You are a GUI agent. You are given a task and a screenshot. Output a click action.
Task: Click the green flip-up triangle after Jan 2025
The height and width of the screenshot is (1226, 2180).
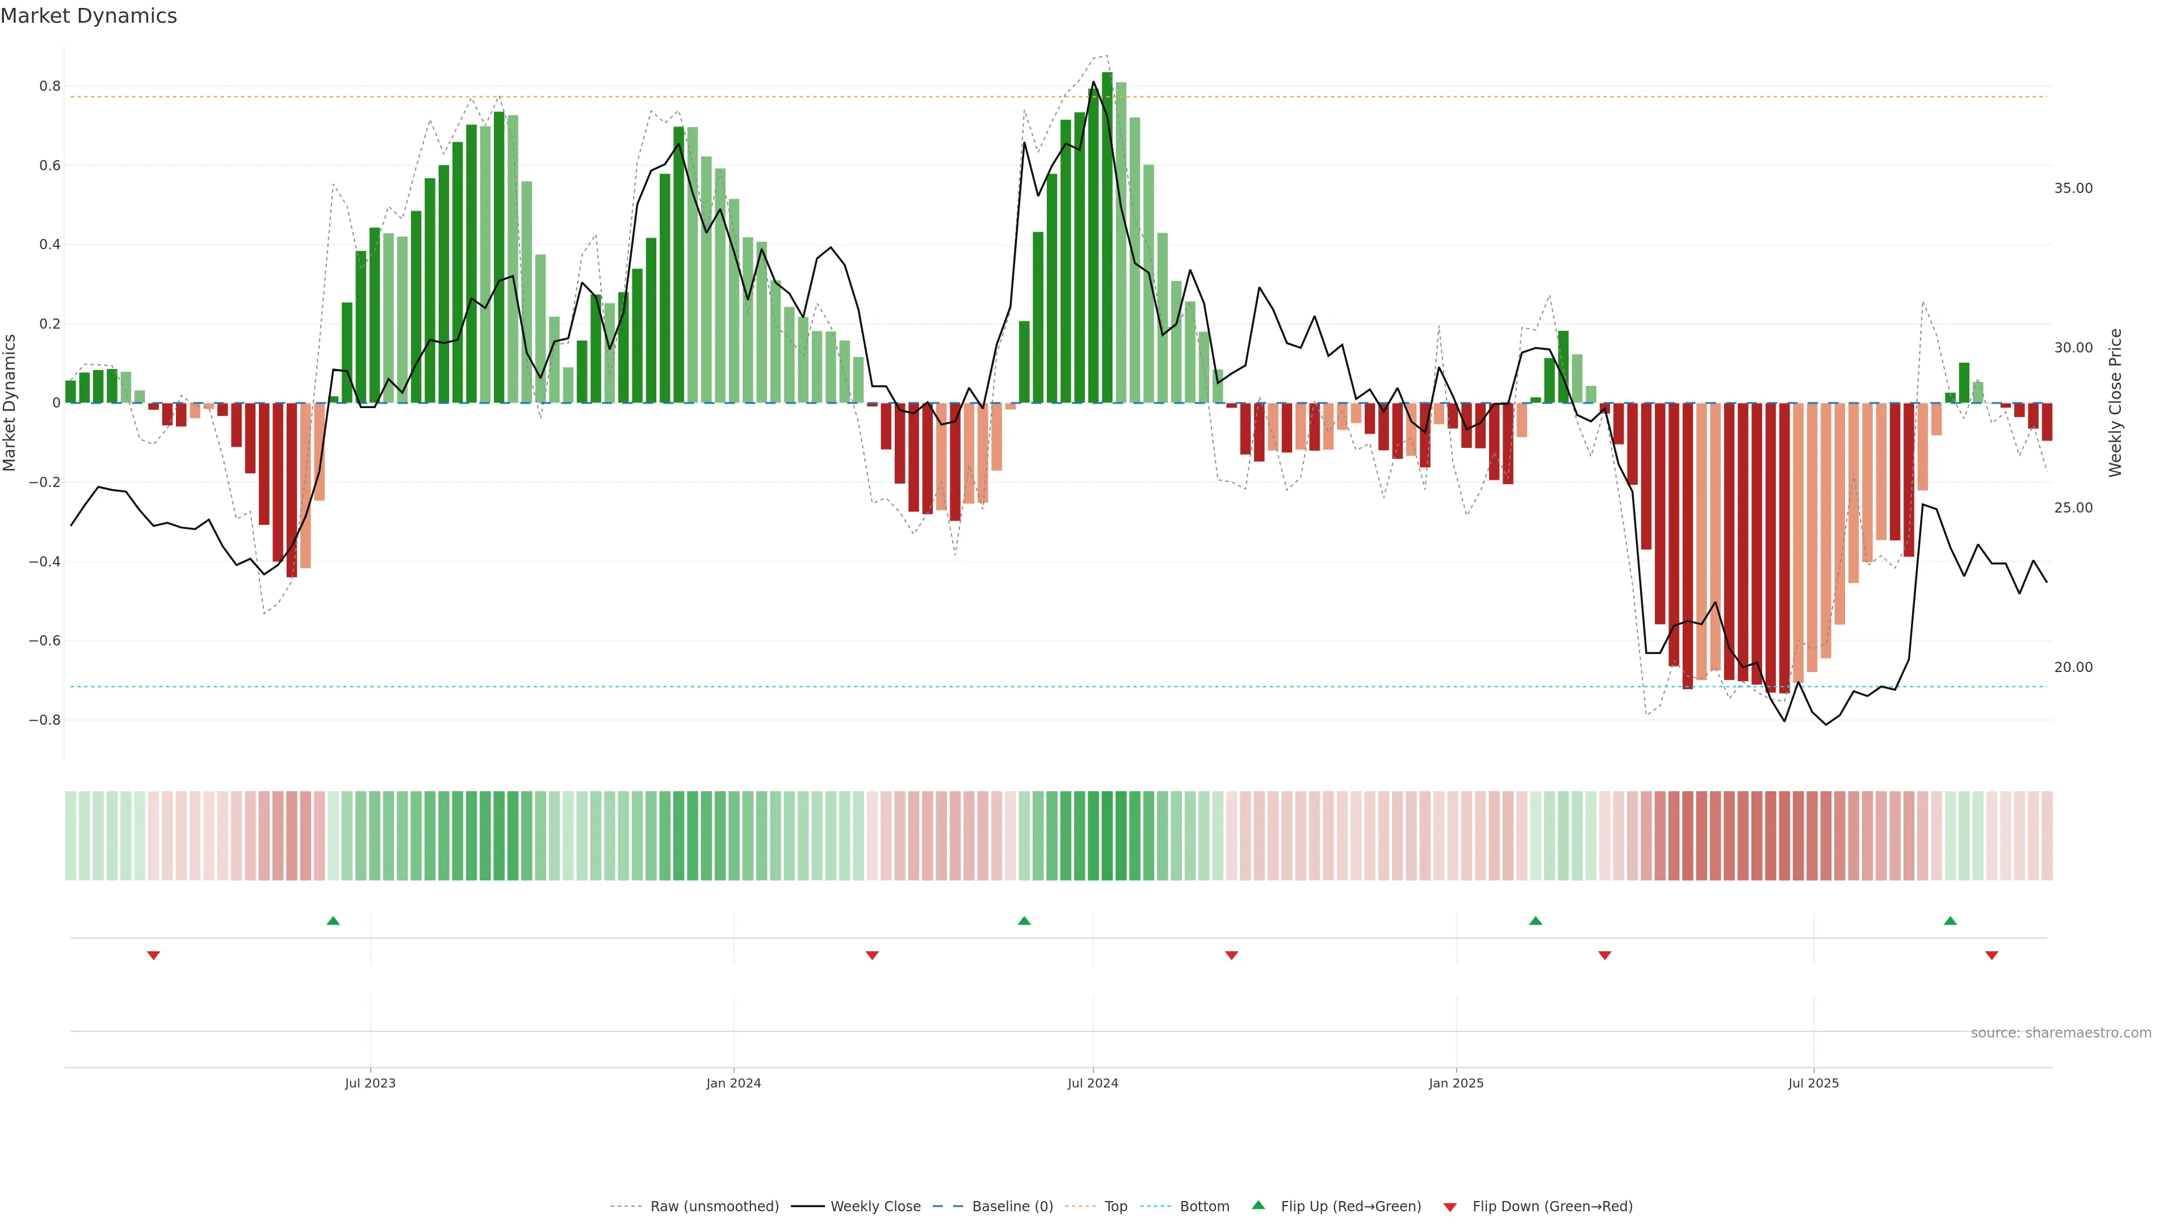pos(1535,921)
